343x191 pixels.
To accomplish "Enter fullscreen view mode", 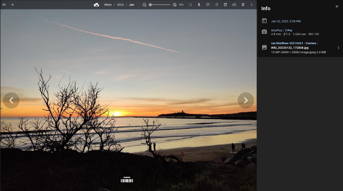I will (190, 5).
